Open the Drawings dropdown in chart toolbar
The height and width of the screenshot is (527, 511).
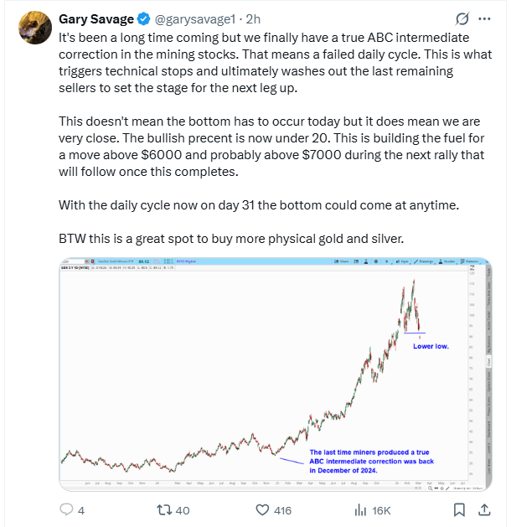426,261
